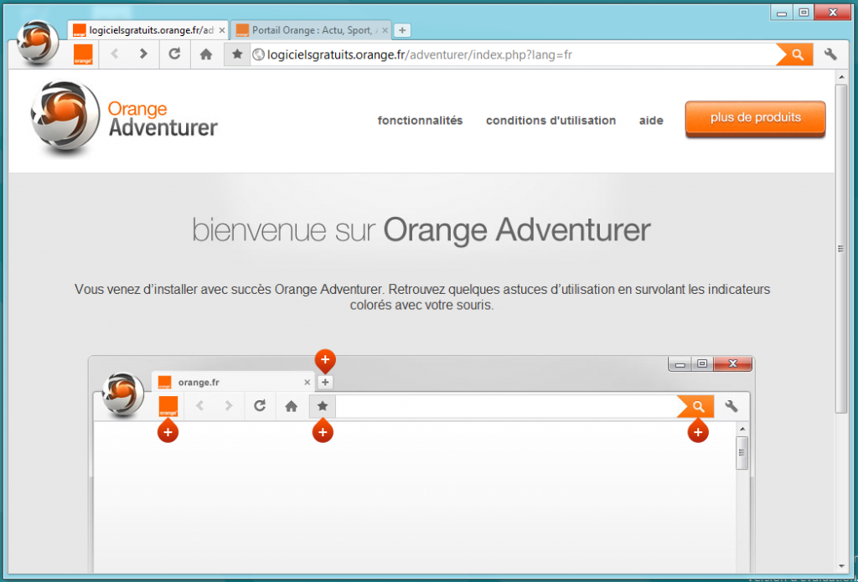Open conditions d'utilisation link
This screenshot has height=582, width=858.
pos(551,121)
